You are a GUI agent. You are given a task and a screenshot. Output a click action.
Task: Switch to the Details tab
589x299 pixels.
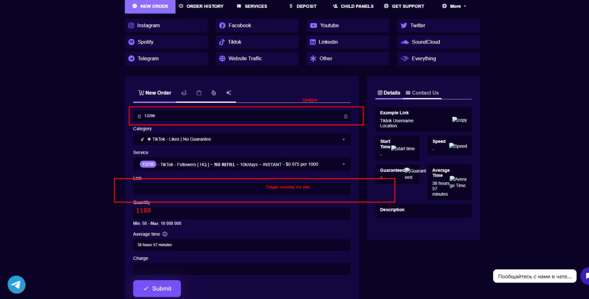(389, 93)
